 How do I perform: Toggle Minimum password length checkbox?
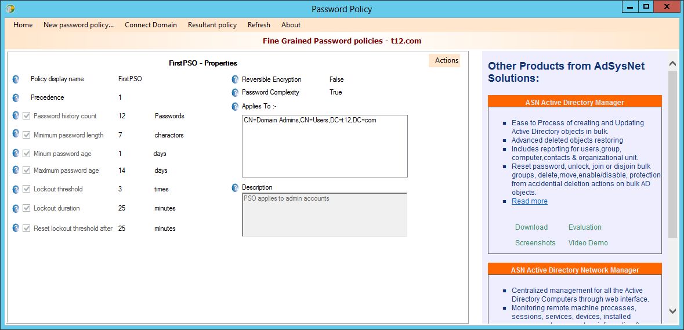click(x=27, y=135)
